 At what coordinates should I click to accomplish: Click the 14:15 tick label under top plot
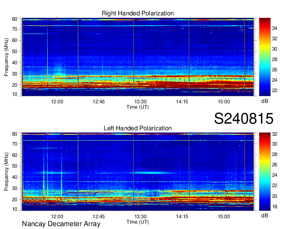[182, 102]
